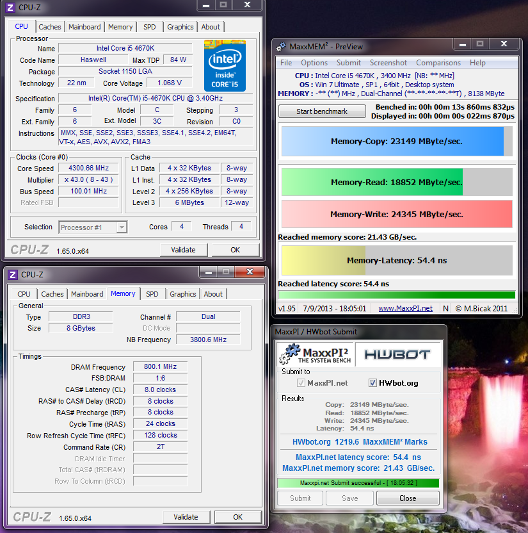Image resolution: width=528 pixels, height=533 pixels.
Task: Click the Core Speed 4300.66 MHz field
Action: (x=88, y=168)
